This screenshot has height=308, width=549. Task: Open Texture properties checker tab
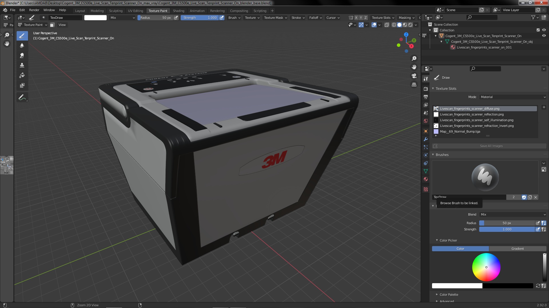click(x=426, y=189)
